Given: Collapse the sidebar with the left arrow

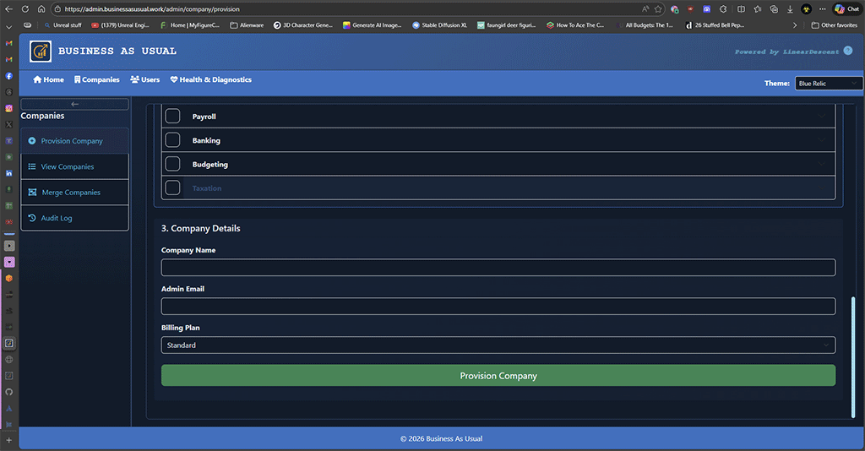Looking at the screenshot, I should pyautogui.click(x=74, y=104).
